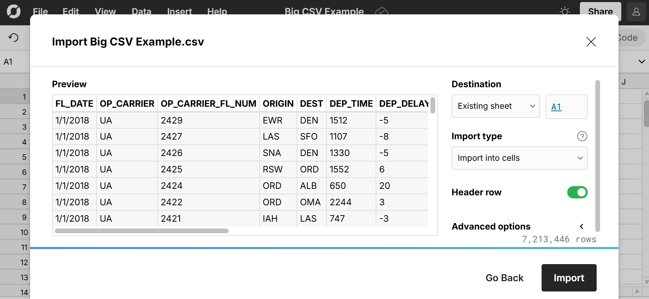Collapse the Advanced options section
Image resolution: width=649 pixels, height=299 pixels.
(x=582, y=226)
